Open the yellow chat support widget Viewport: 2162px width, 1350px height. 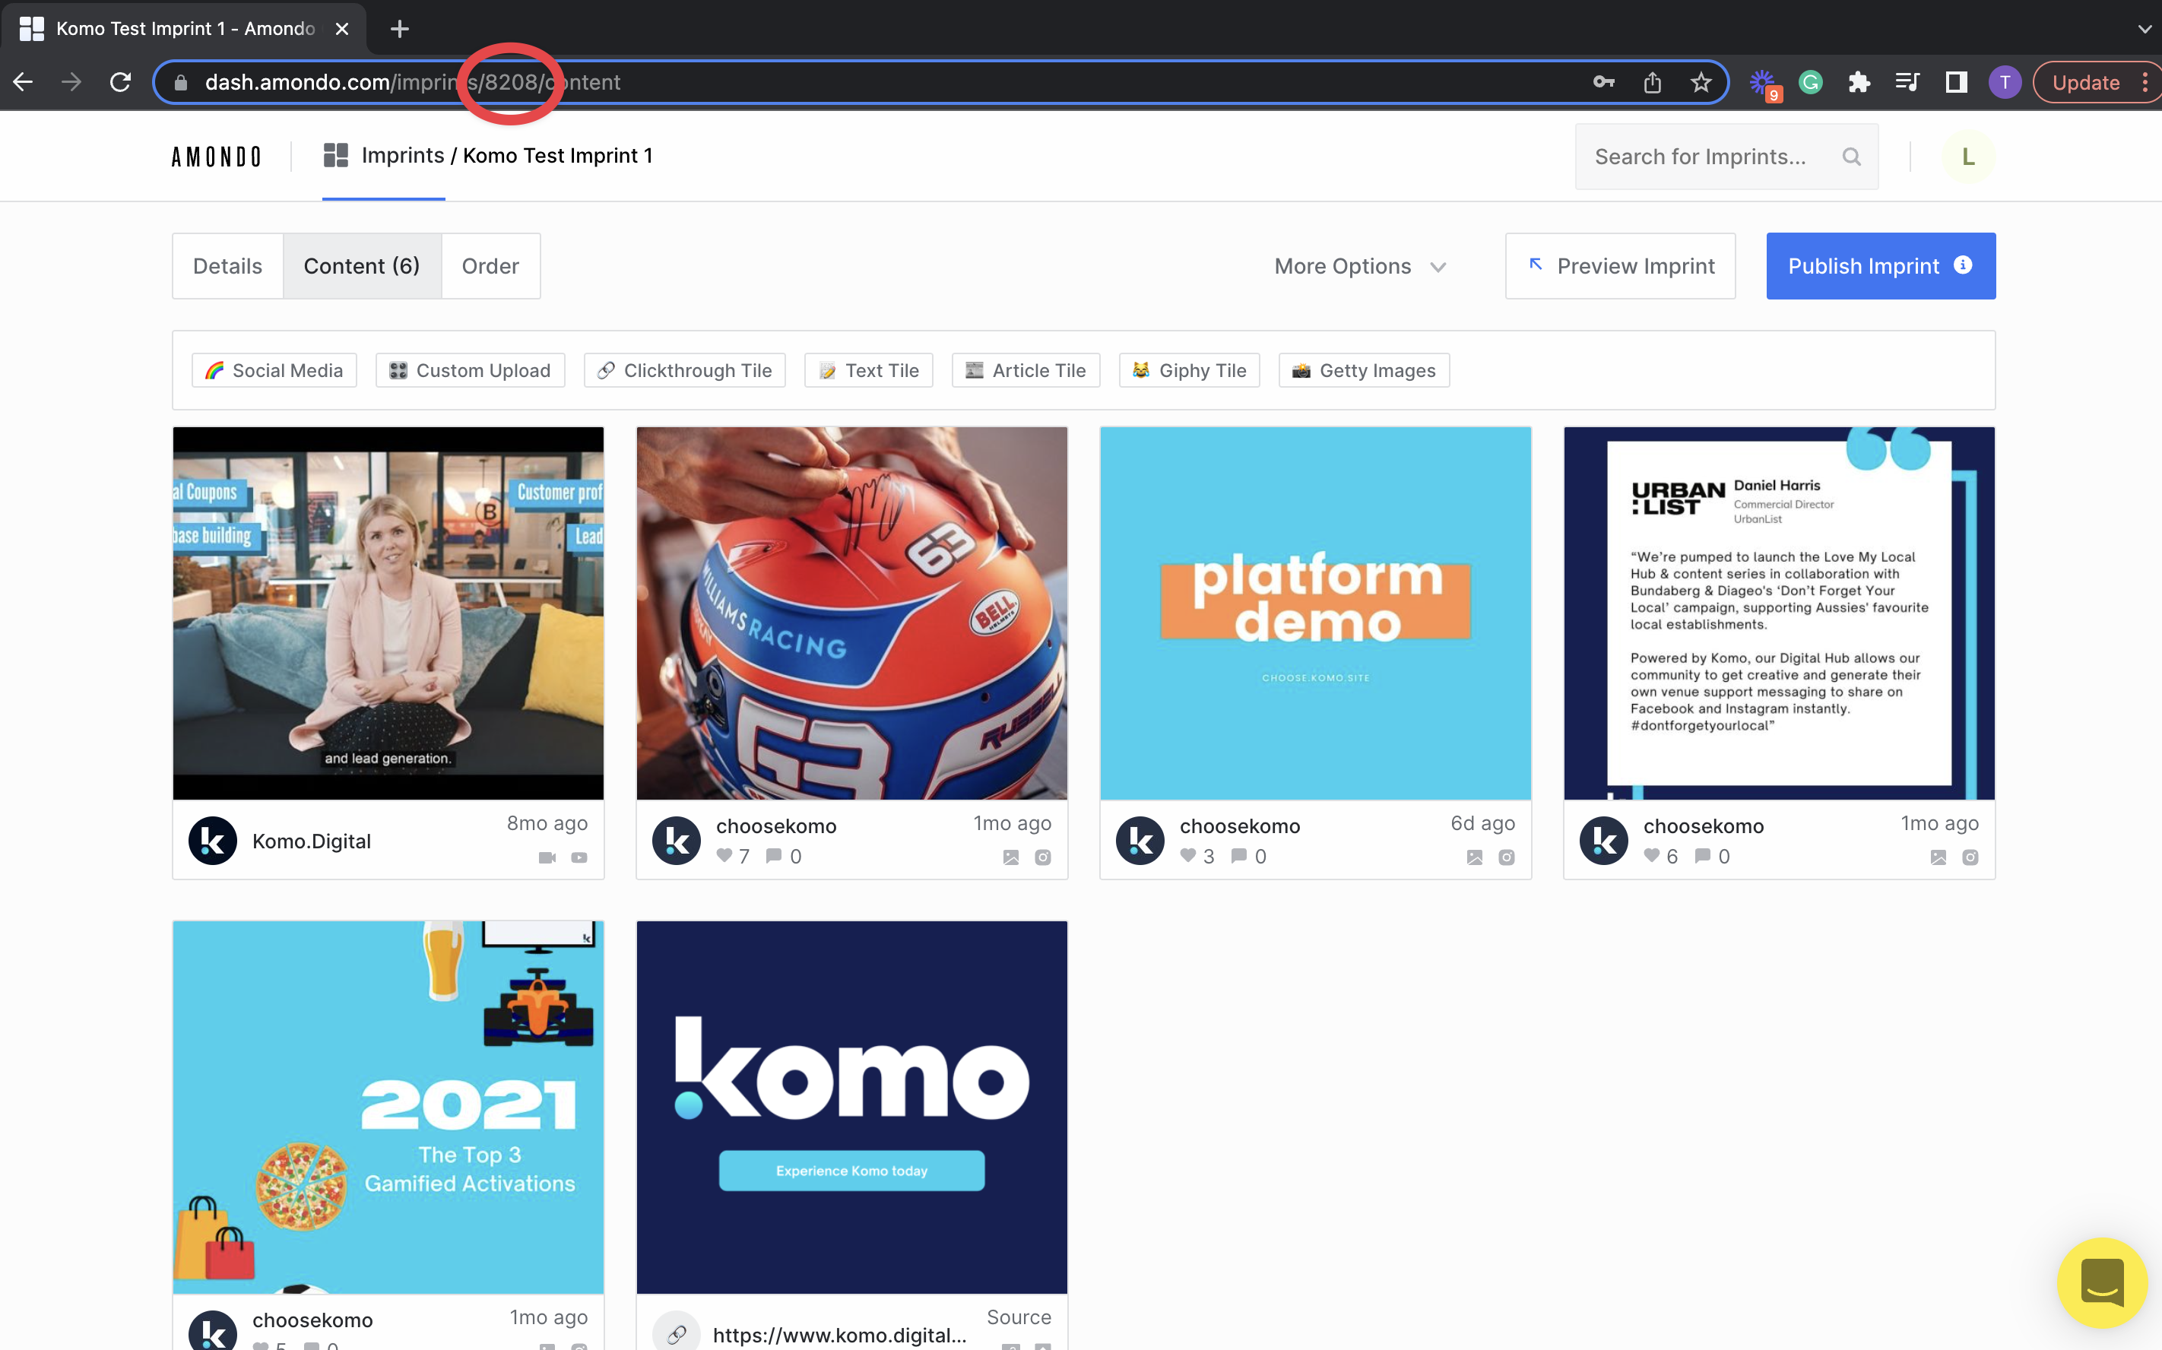point(2100,1283)
